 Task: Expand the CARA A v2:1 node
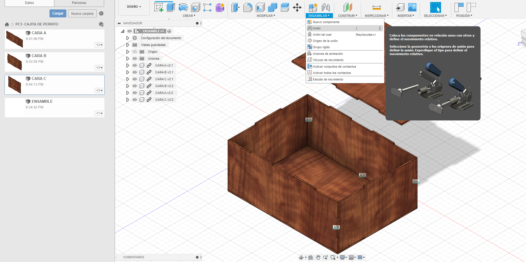coord(128,65)
